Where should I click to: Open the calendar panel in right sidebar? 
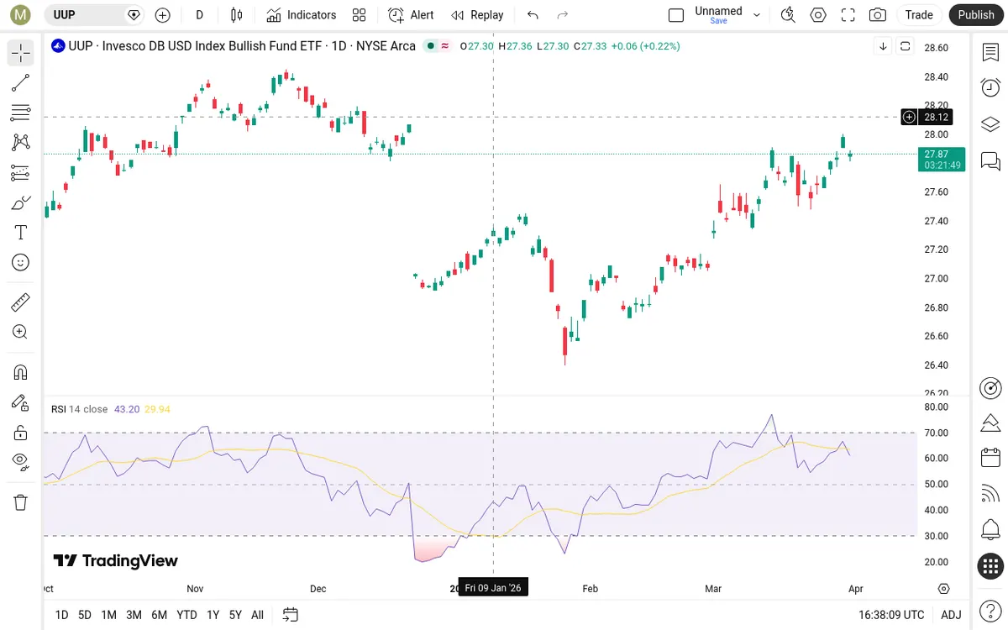point(990,458)
